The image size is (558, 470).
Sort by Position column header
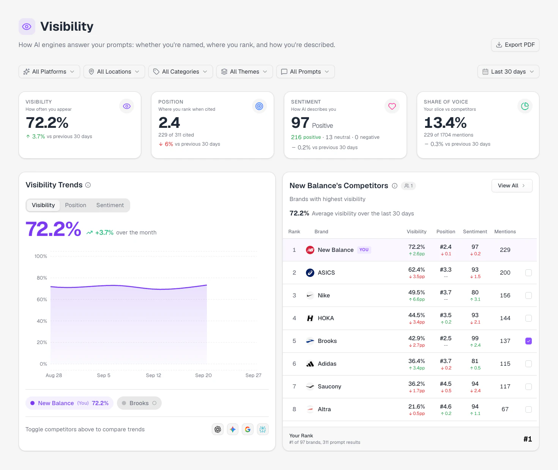[446, 232]
